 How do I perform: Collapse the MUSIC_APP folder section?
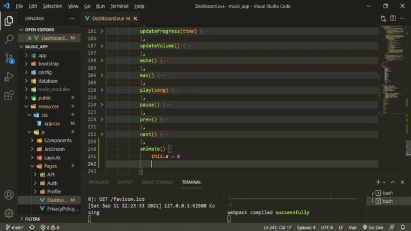tap(49, 47)
